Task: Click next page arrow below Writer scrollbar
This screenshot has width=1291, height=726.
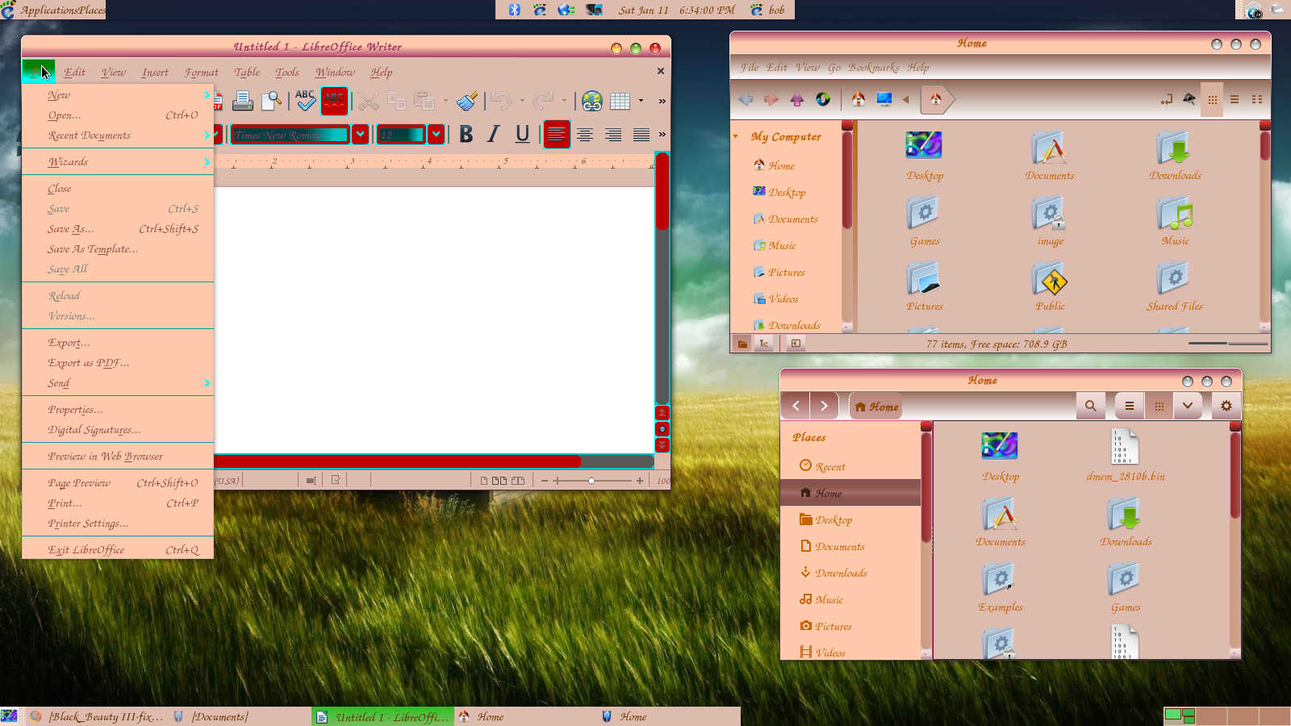Action: pos(662,445)
